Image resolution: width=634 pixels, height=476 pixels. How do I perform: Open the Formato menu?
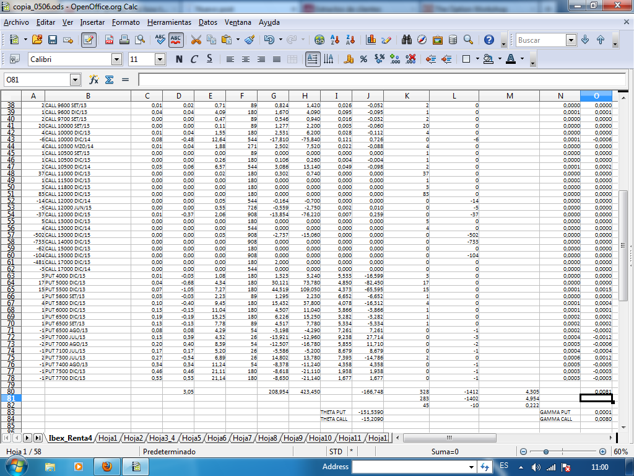(x=126, y=22)
